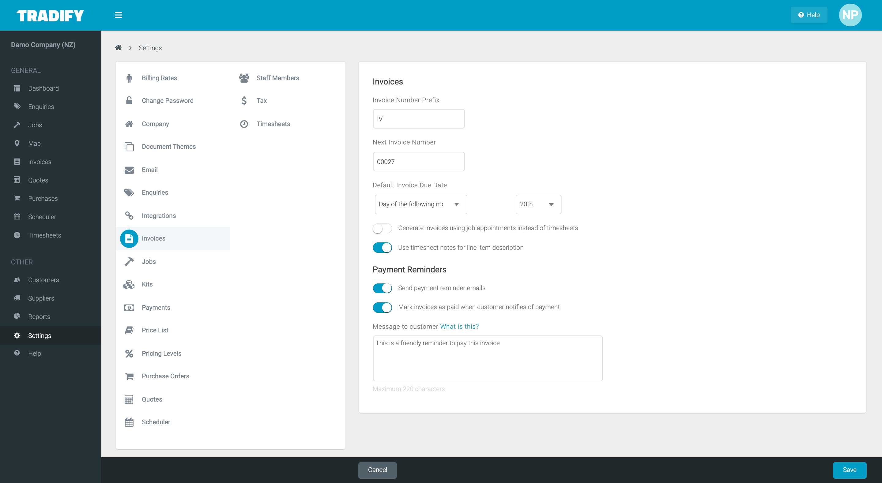Open Suppliers in the sidebar
Viewport: 882px width, 483px height.
41,298
